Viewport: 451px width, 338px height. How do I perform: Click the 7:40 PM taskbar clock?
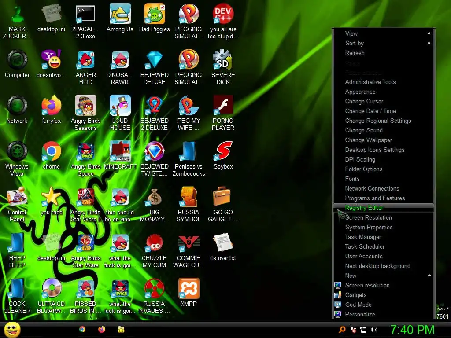click(x=412, y=330)
